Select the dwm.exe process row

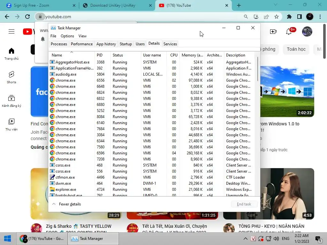[x=152, y=183]
